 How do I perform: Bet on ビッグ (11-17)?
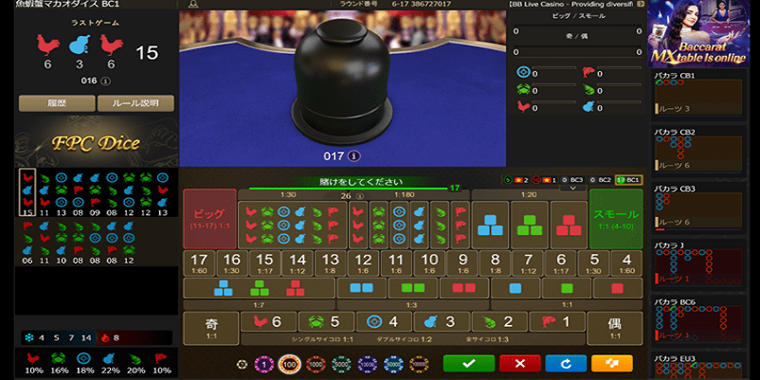click(x=209, y=219)
